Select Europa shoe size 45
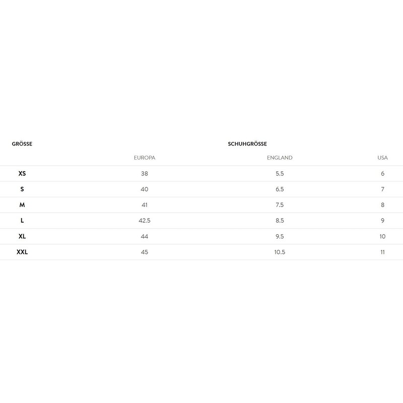Viewport: 403px width, 403px height. (x=145, y=252)
